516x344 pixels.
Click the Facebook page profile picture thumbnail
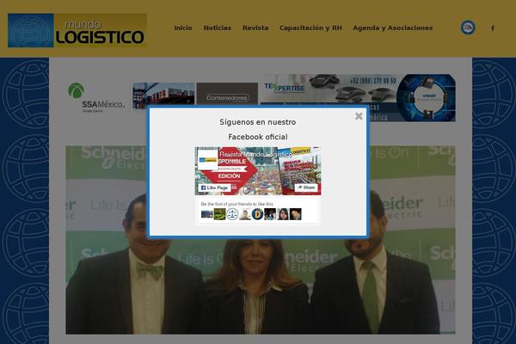[207, 160]
